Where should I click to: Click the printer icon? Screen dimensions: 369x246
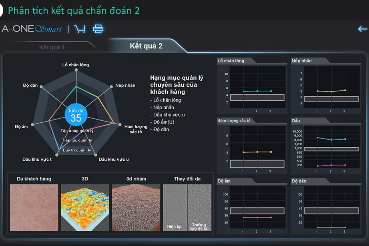pyautogui.click(x=98, y=29)
